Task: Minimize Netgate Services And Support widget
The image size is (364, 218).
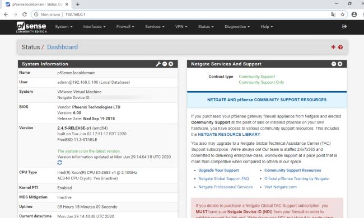Action: pos(334,64)
